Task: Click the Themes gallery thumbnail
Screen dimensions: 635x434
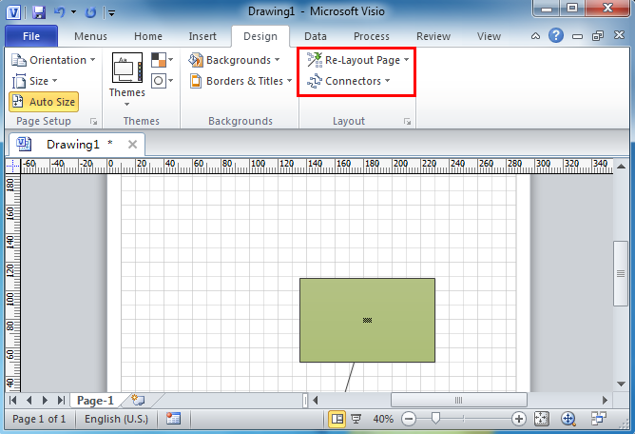Action: pos(127,68)
